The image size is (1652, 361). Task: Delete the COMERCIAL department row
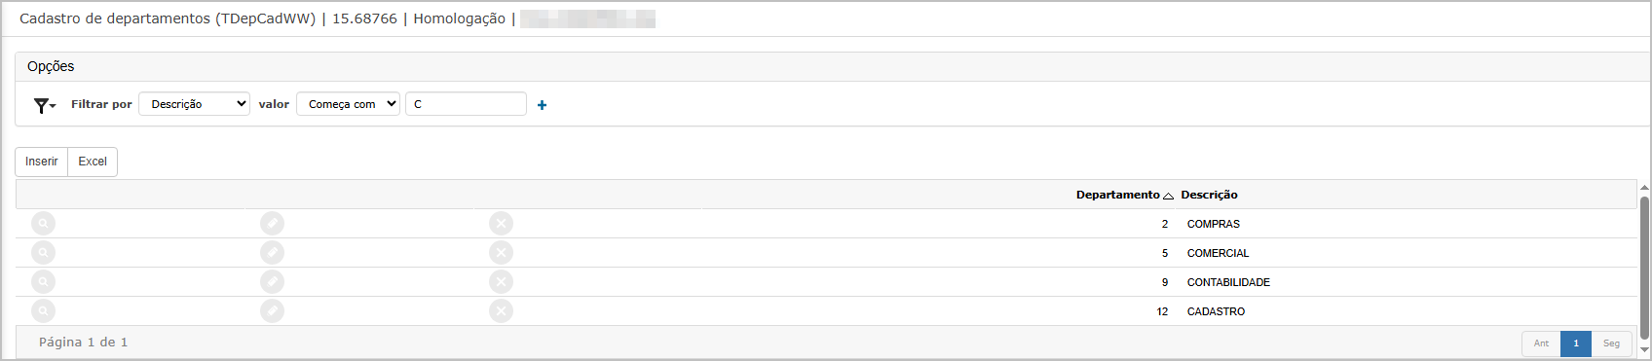tap(501, 253)
